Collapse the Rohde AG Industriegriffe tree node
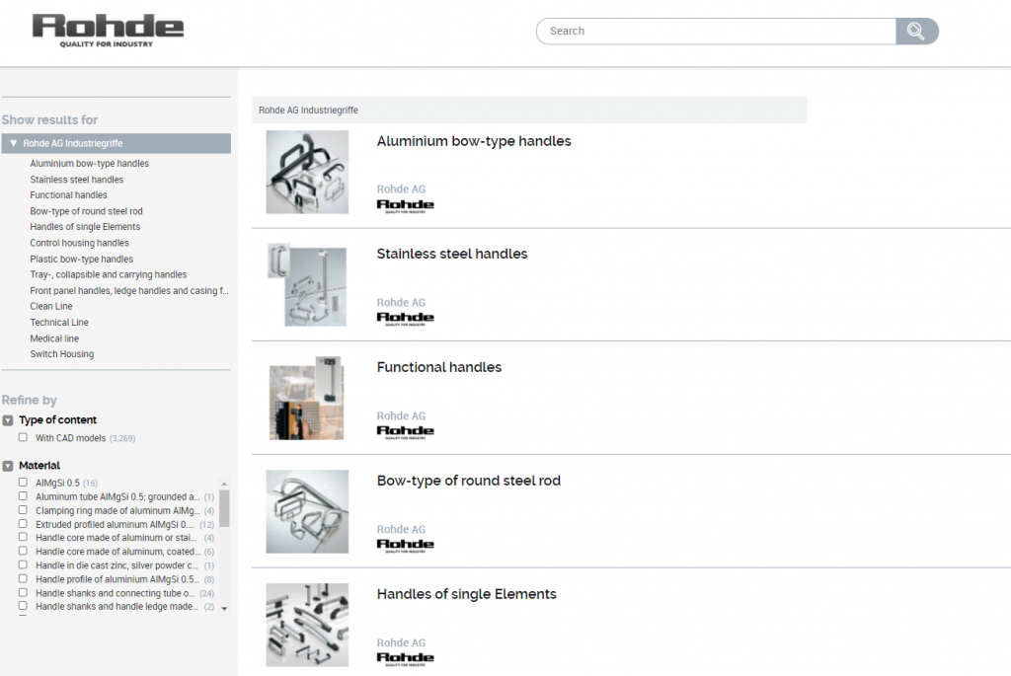 13,144
